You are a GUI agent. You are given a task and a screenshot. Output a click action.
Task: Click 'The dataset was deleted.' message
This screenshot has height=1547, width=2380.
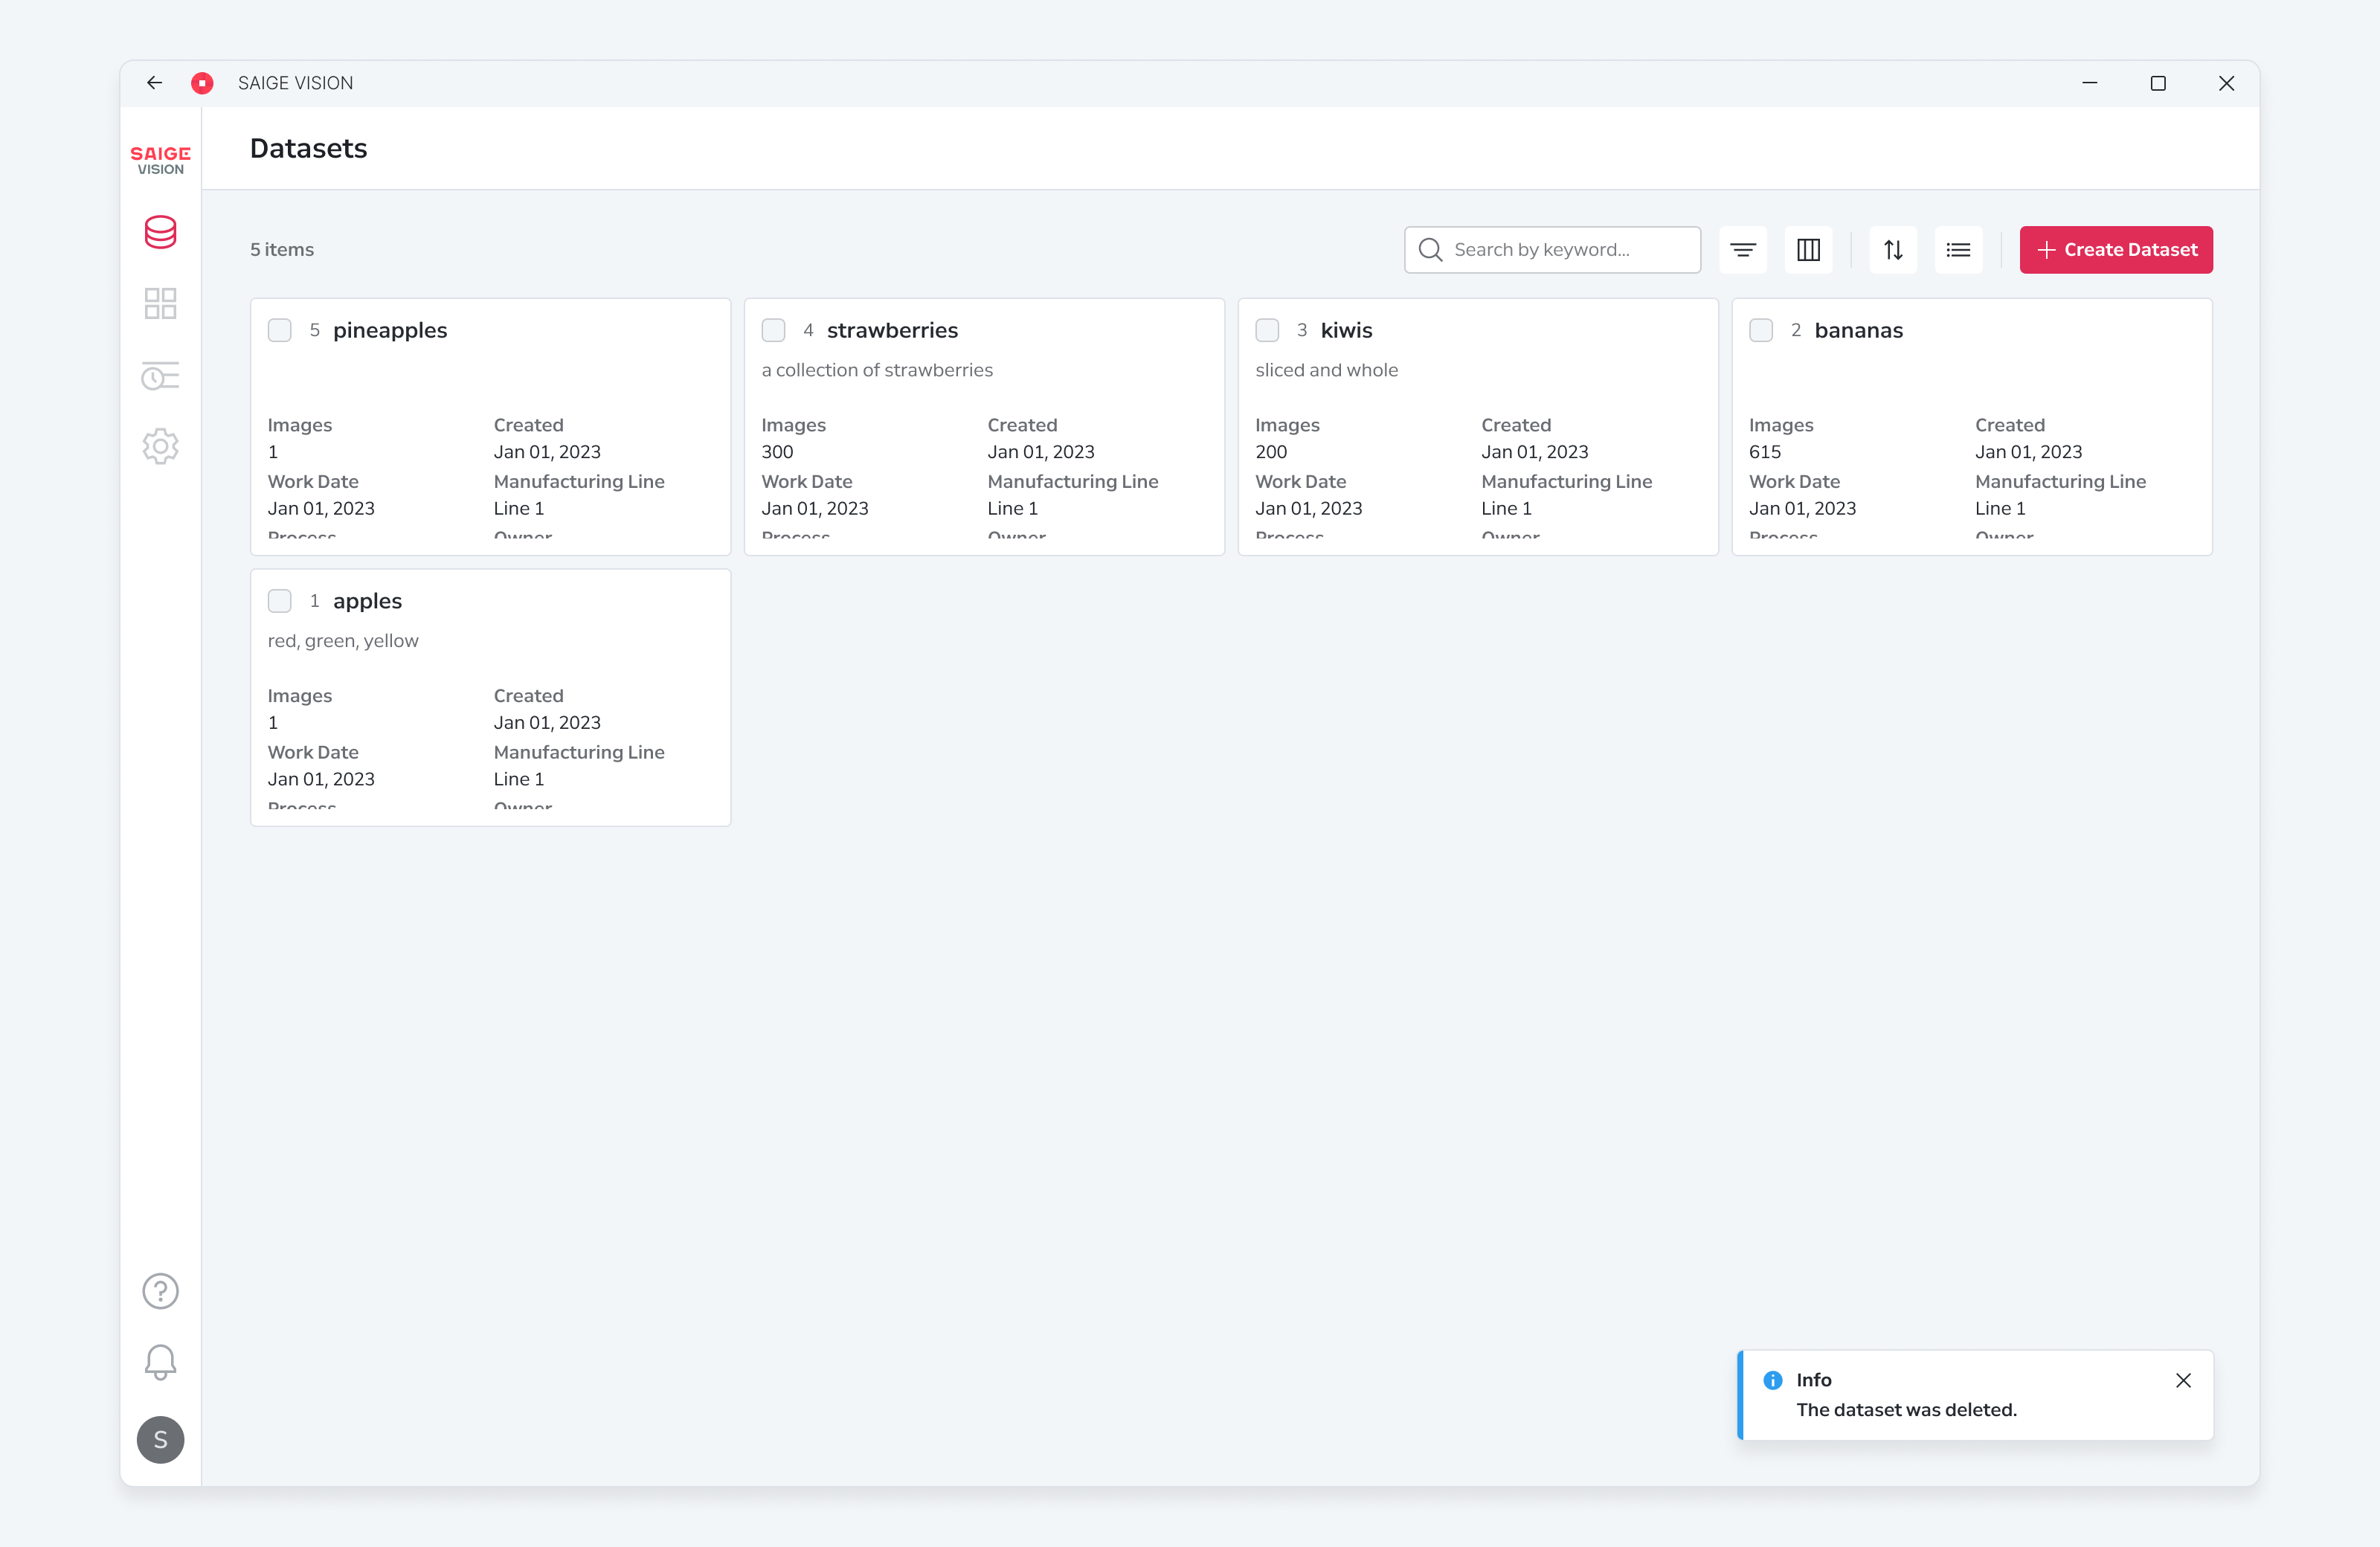(x=1906, y=1410)
